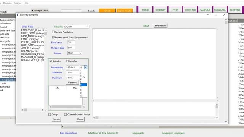Select 10 in the dropdown list
The image size is (244, 137).
83,96
